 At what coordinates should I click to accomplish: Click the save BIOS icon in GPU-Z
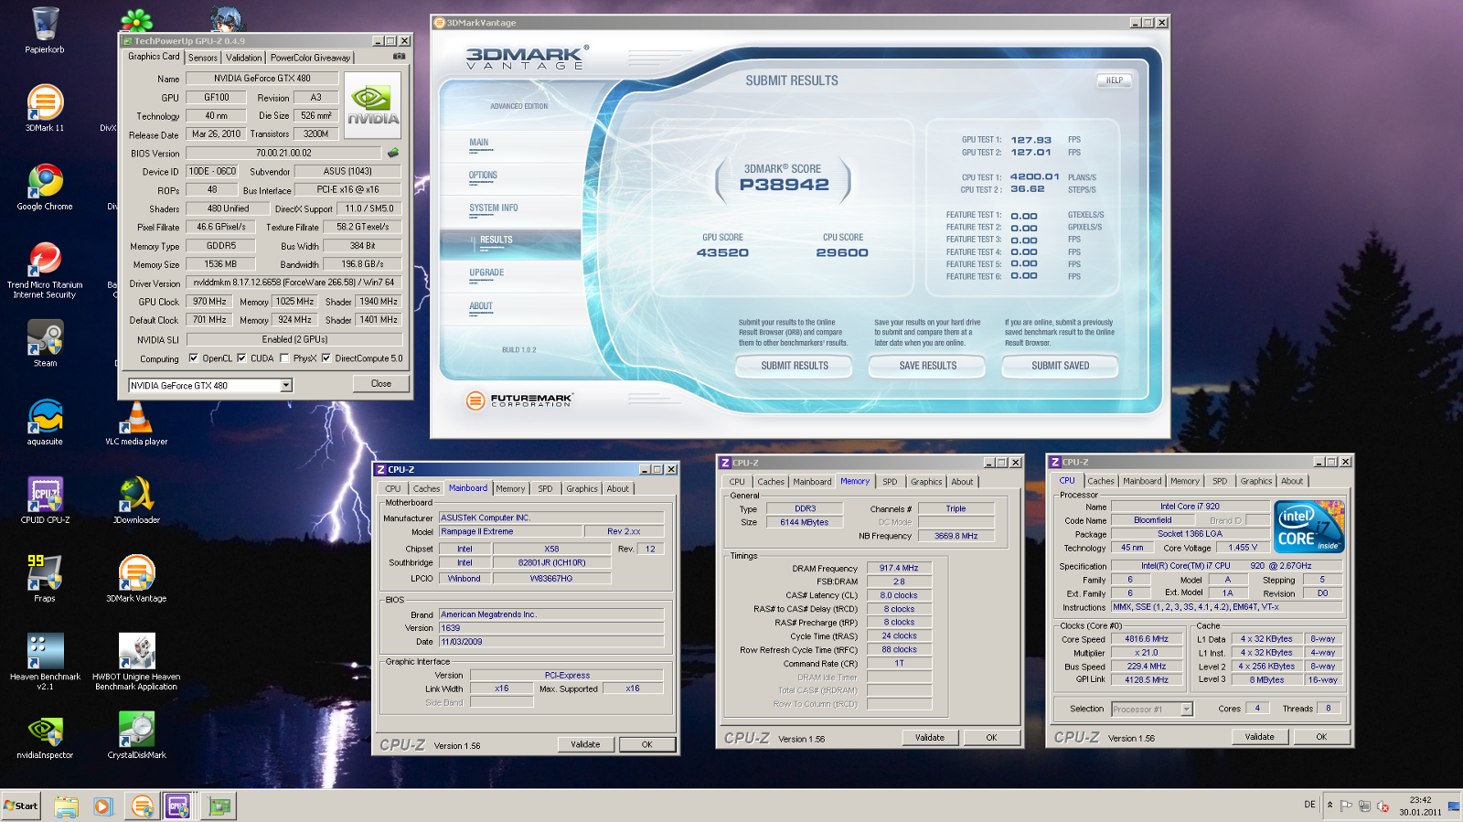tap(393, 153)
